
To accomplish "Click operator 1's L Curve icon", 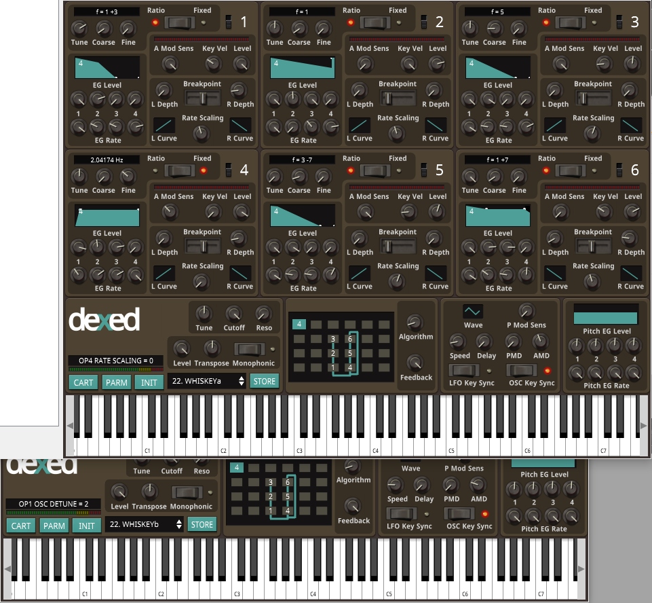I will pyautogui.click(x=164, y=126).
